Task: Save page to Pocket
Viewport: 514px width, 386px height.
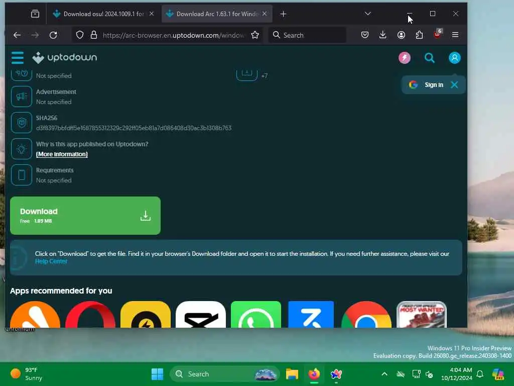Action: tap(365, 35)
